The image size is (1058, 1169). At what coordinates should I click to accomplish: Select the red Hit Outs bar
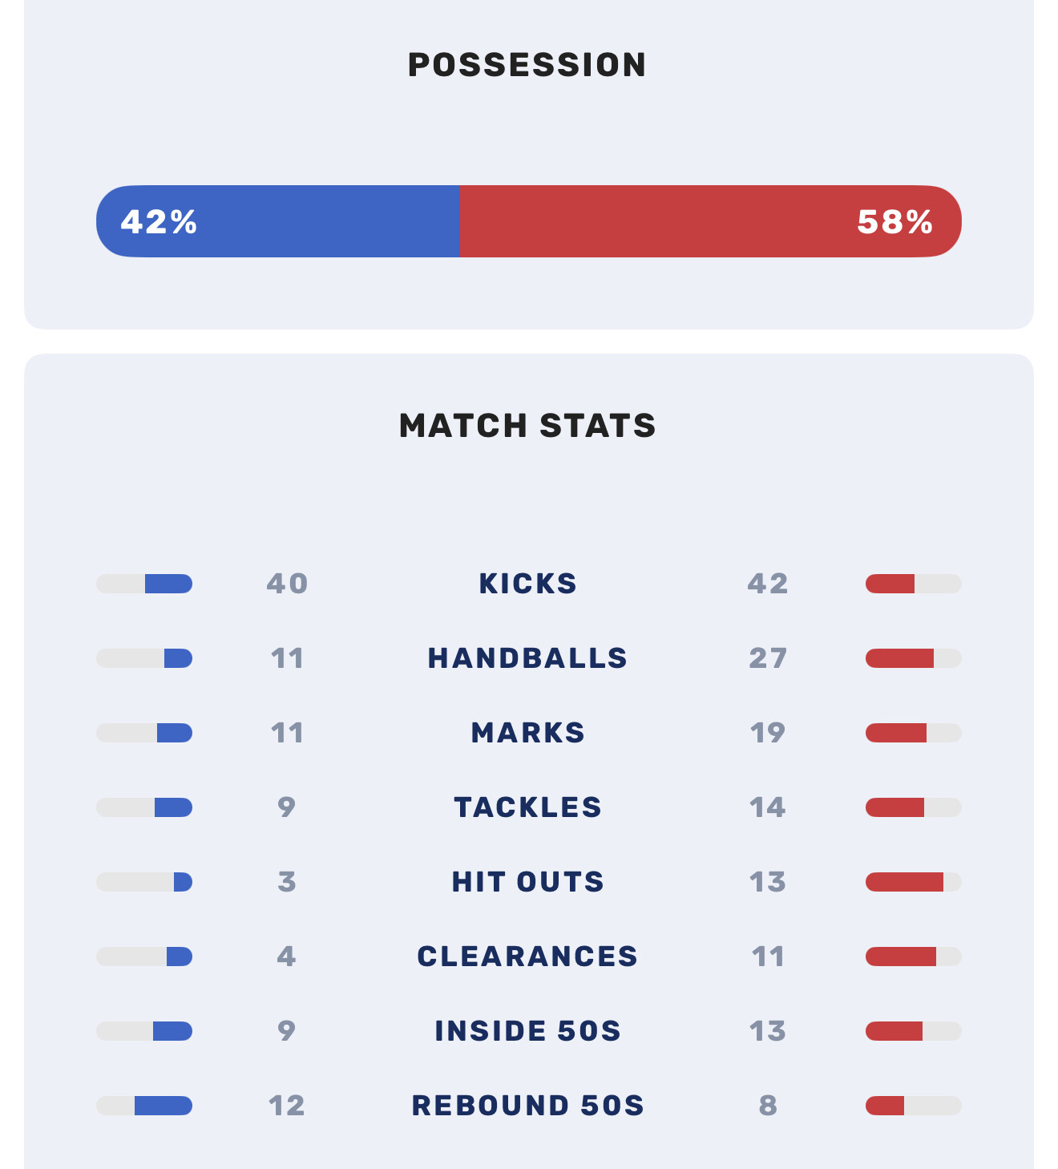904,882
